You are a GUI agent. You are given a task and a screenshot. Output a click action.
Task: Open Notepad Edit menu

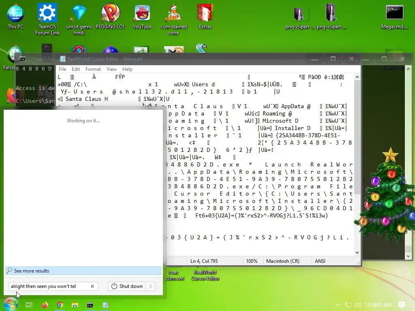pos(76,69)
